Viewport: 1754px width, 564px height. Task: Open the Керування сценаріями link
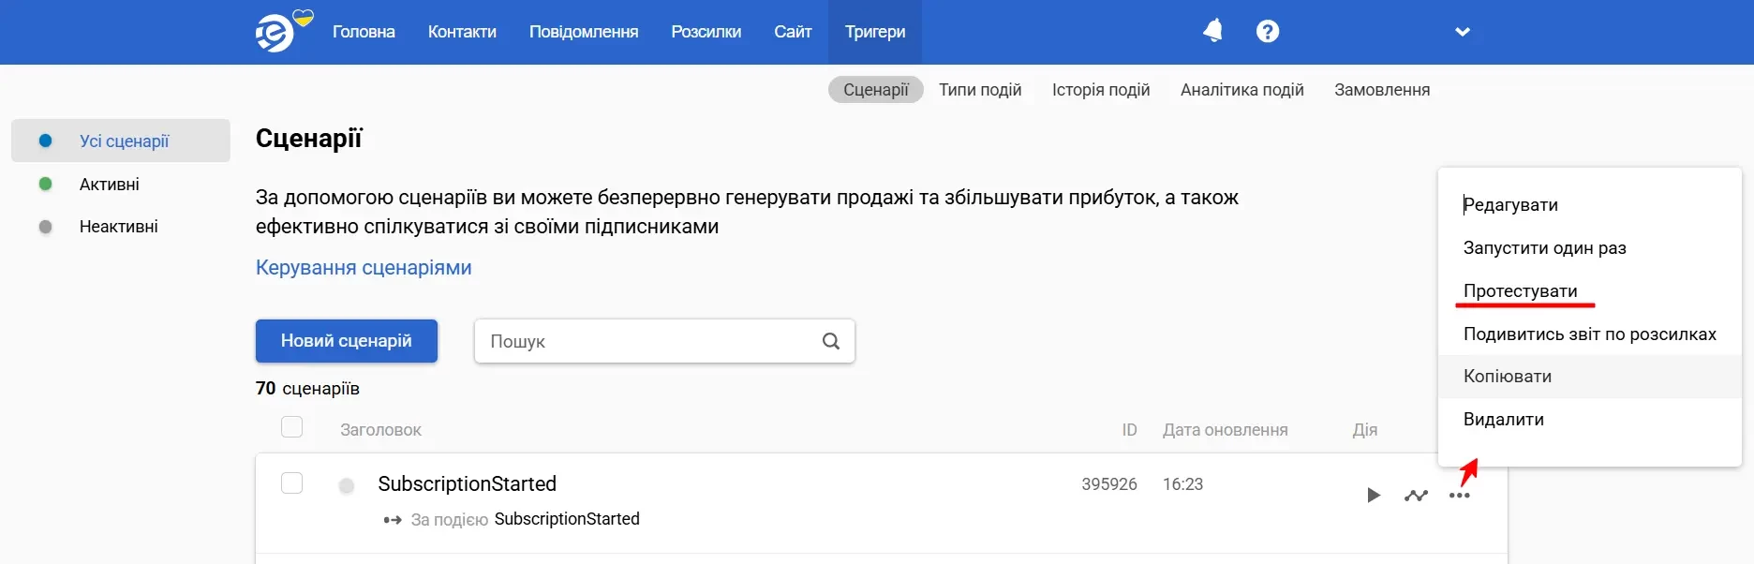click(364, 268)
